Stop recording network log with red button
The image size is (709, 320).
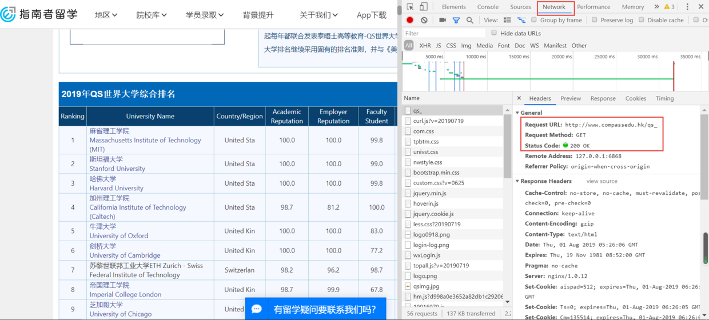pyautogui.click(x=410, y=20)
